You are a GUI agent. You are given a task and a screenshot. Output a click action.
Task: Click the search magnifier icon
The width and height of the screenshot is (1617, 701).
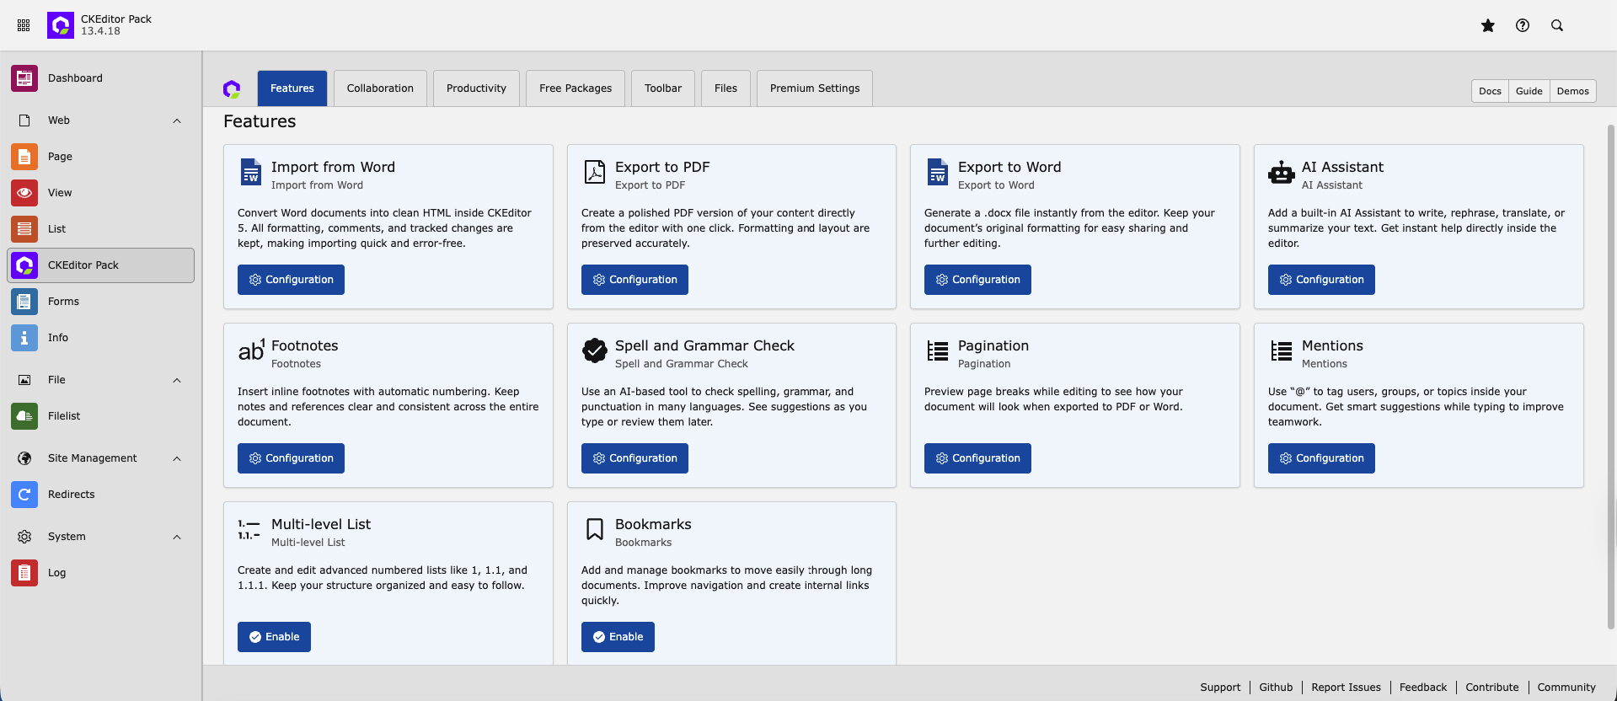pos(1557,25)
